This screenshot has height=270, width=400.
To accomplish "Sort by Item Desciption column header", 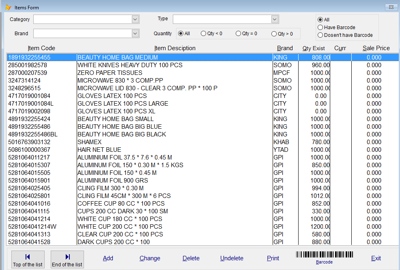I will [x=175, y=48].
